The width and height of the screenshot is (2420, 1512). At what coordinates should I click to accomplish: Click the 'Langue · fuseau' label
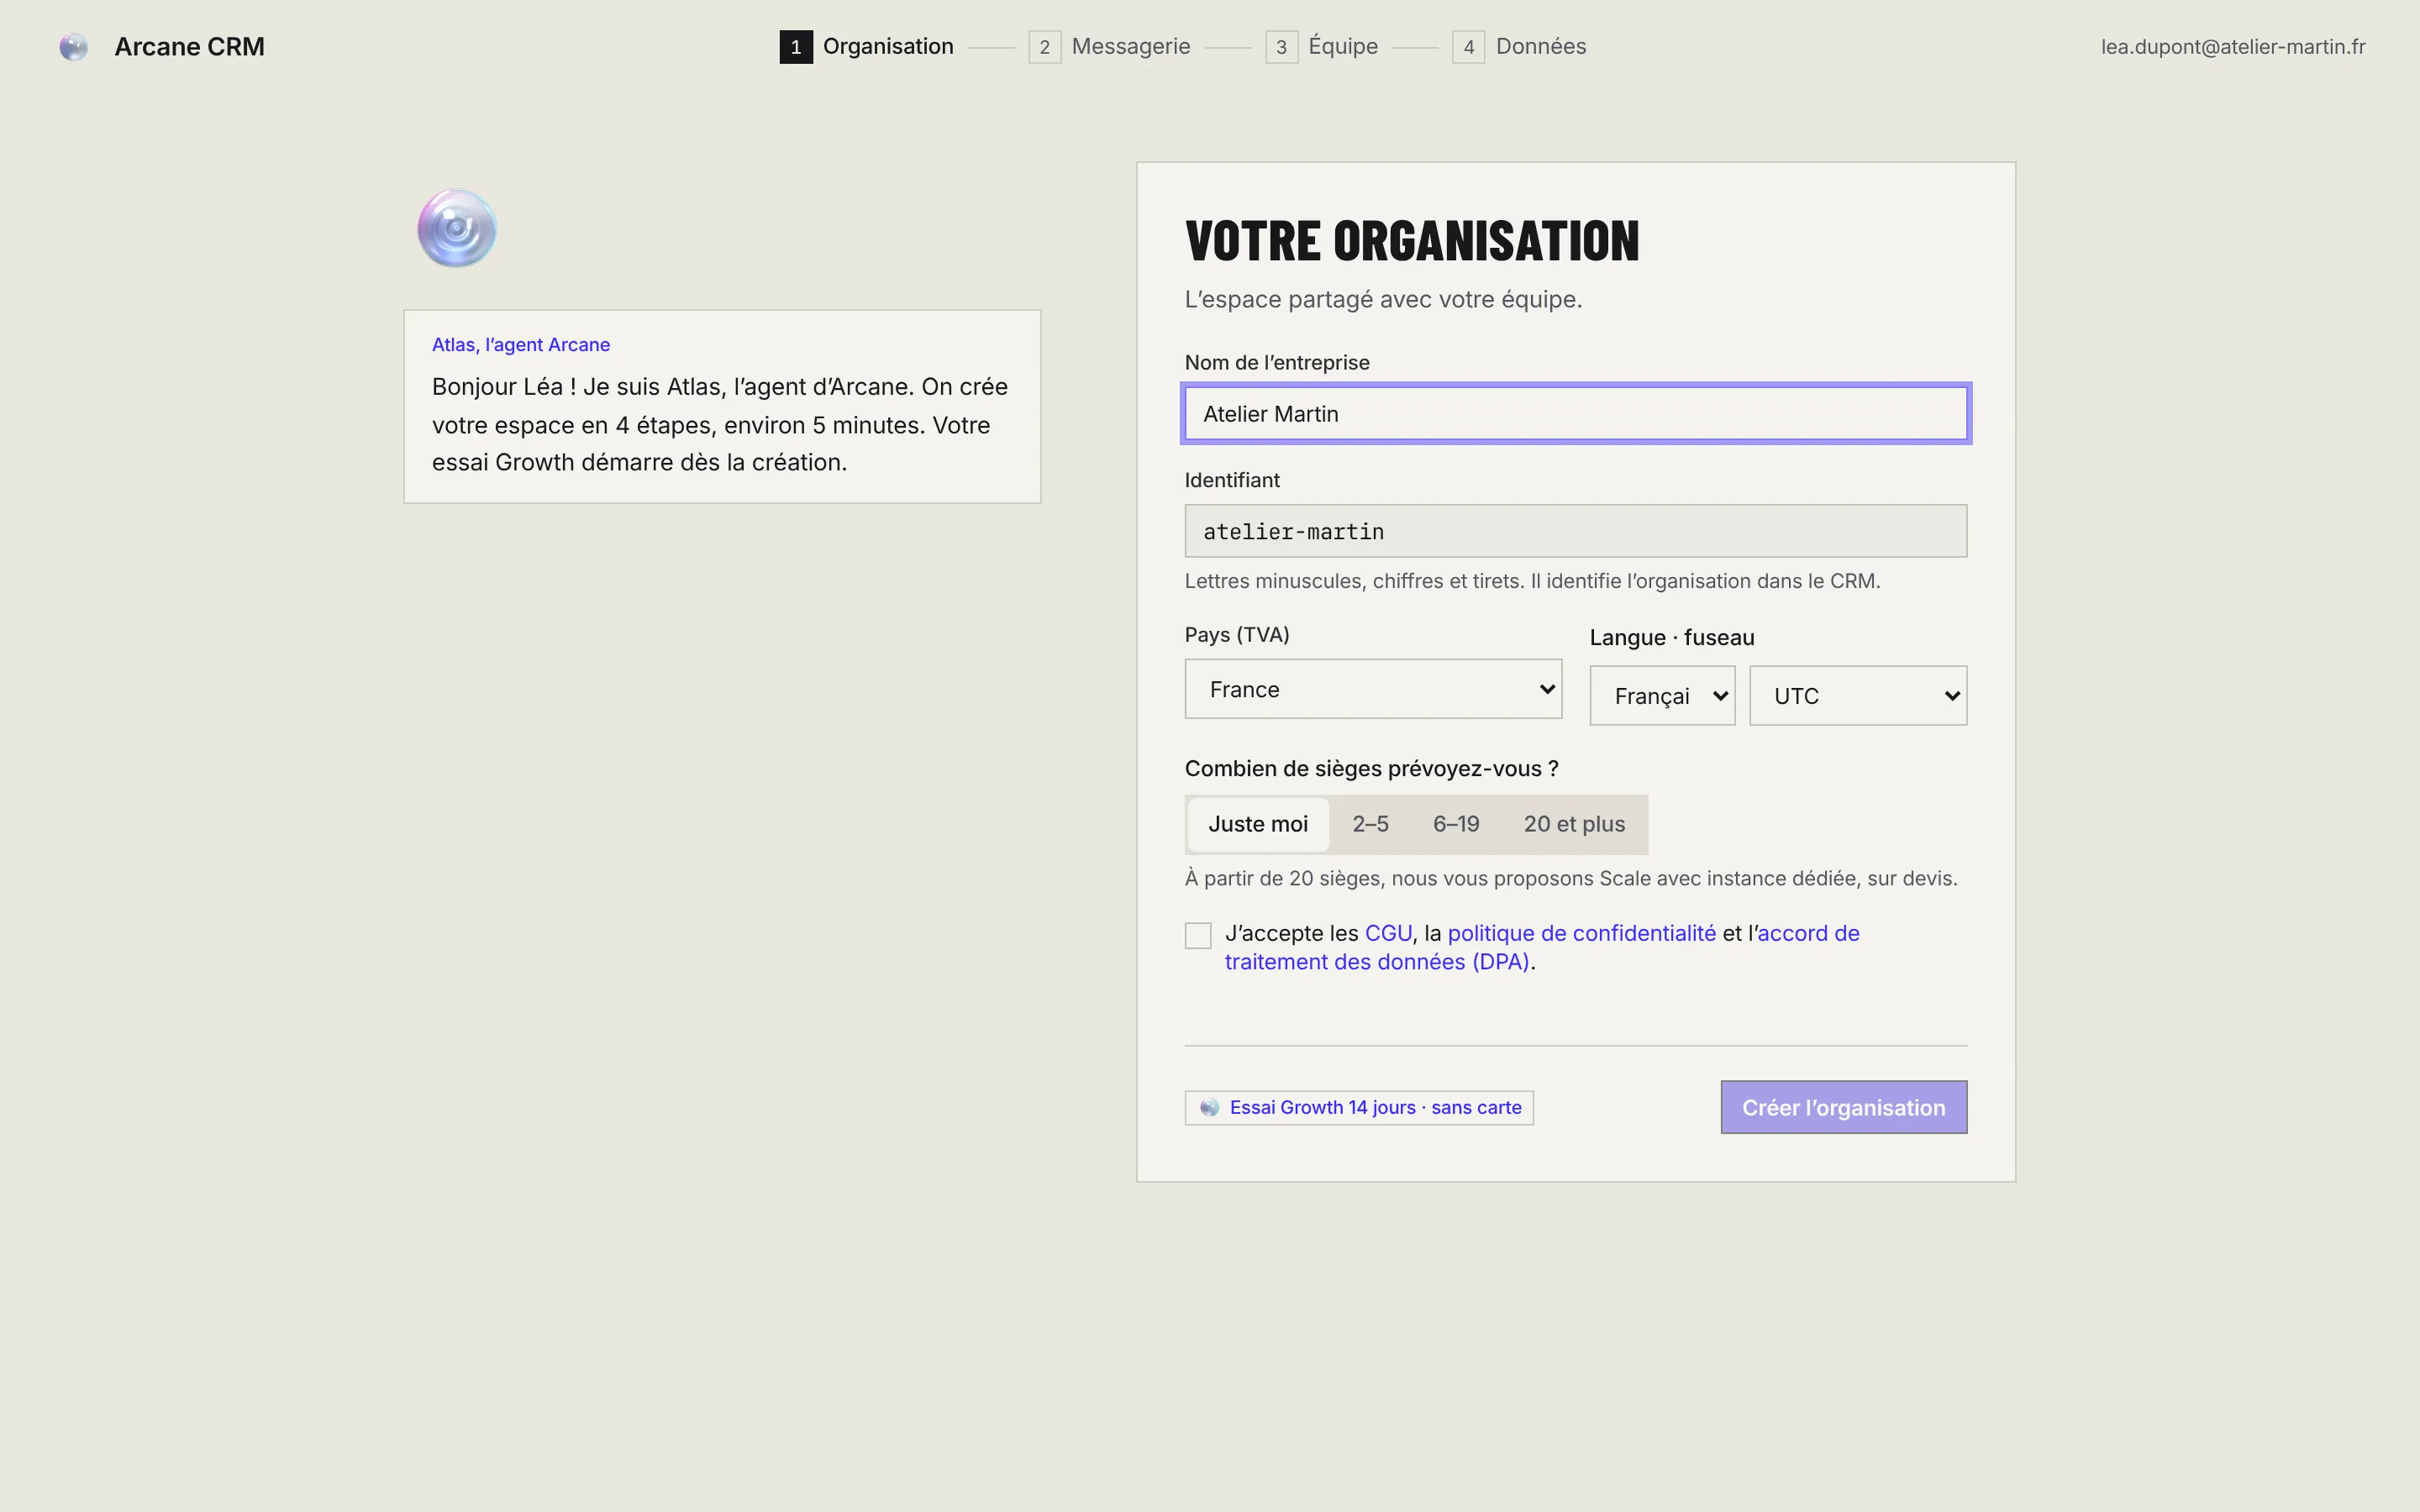click(1672, 637)
